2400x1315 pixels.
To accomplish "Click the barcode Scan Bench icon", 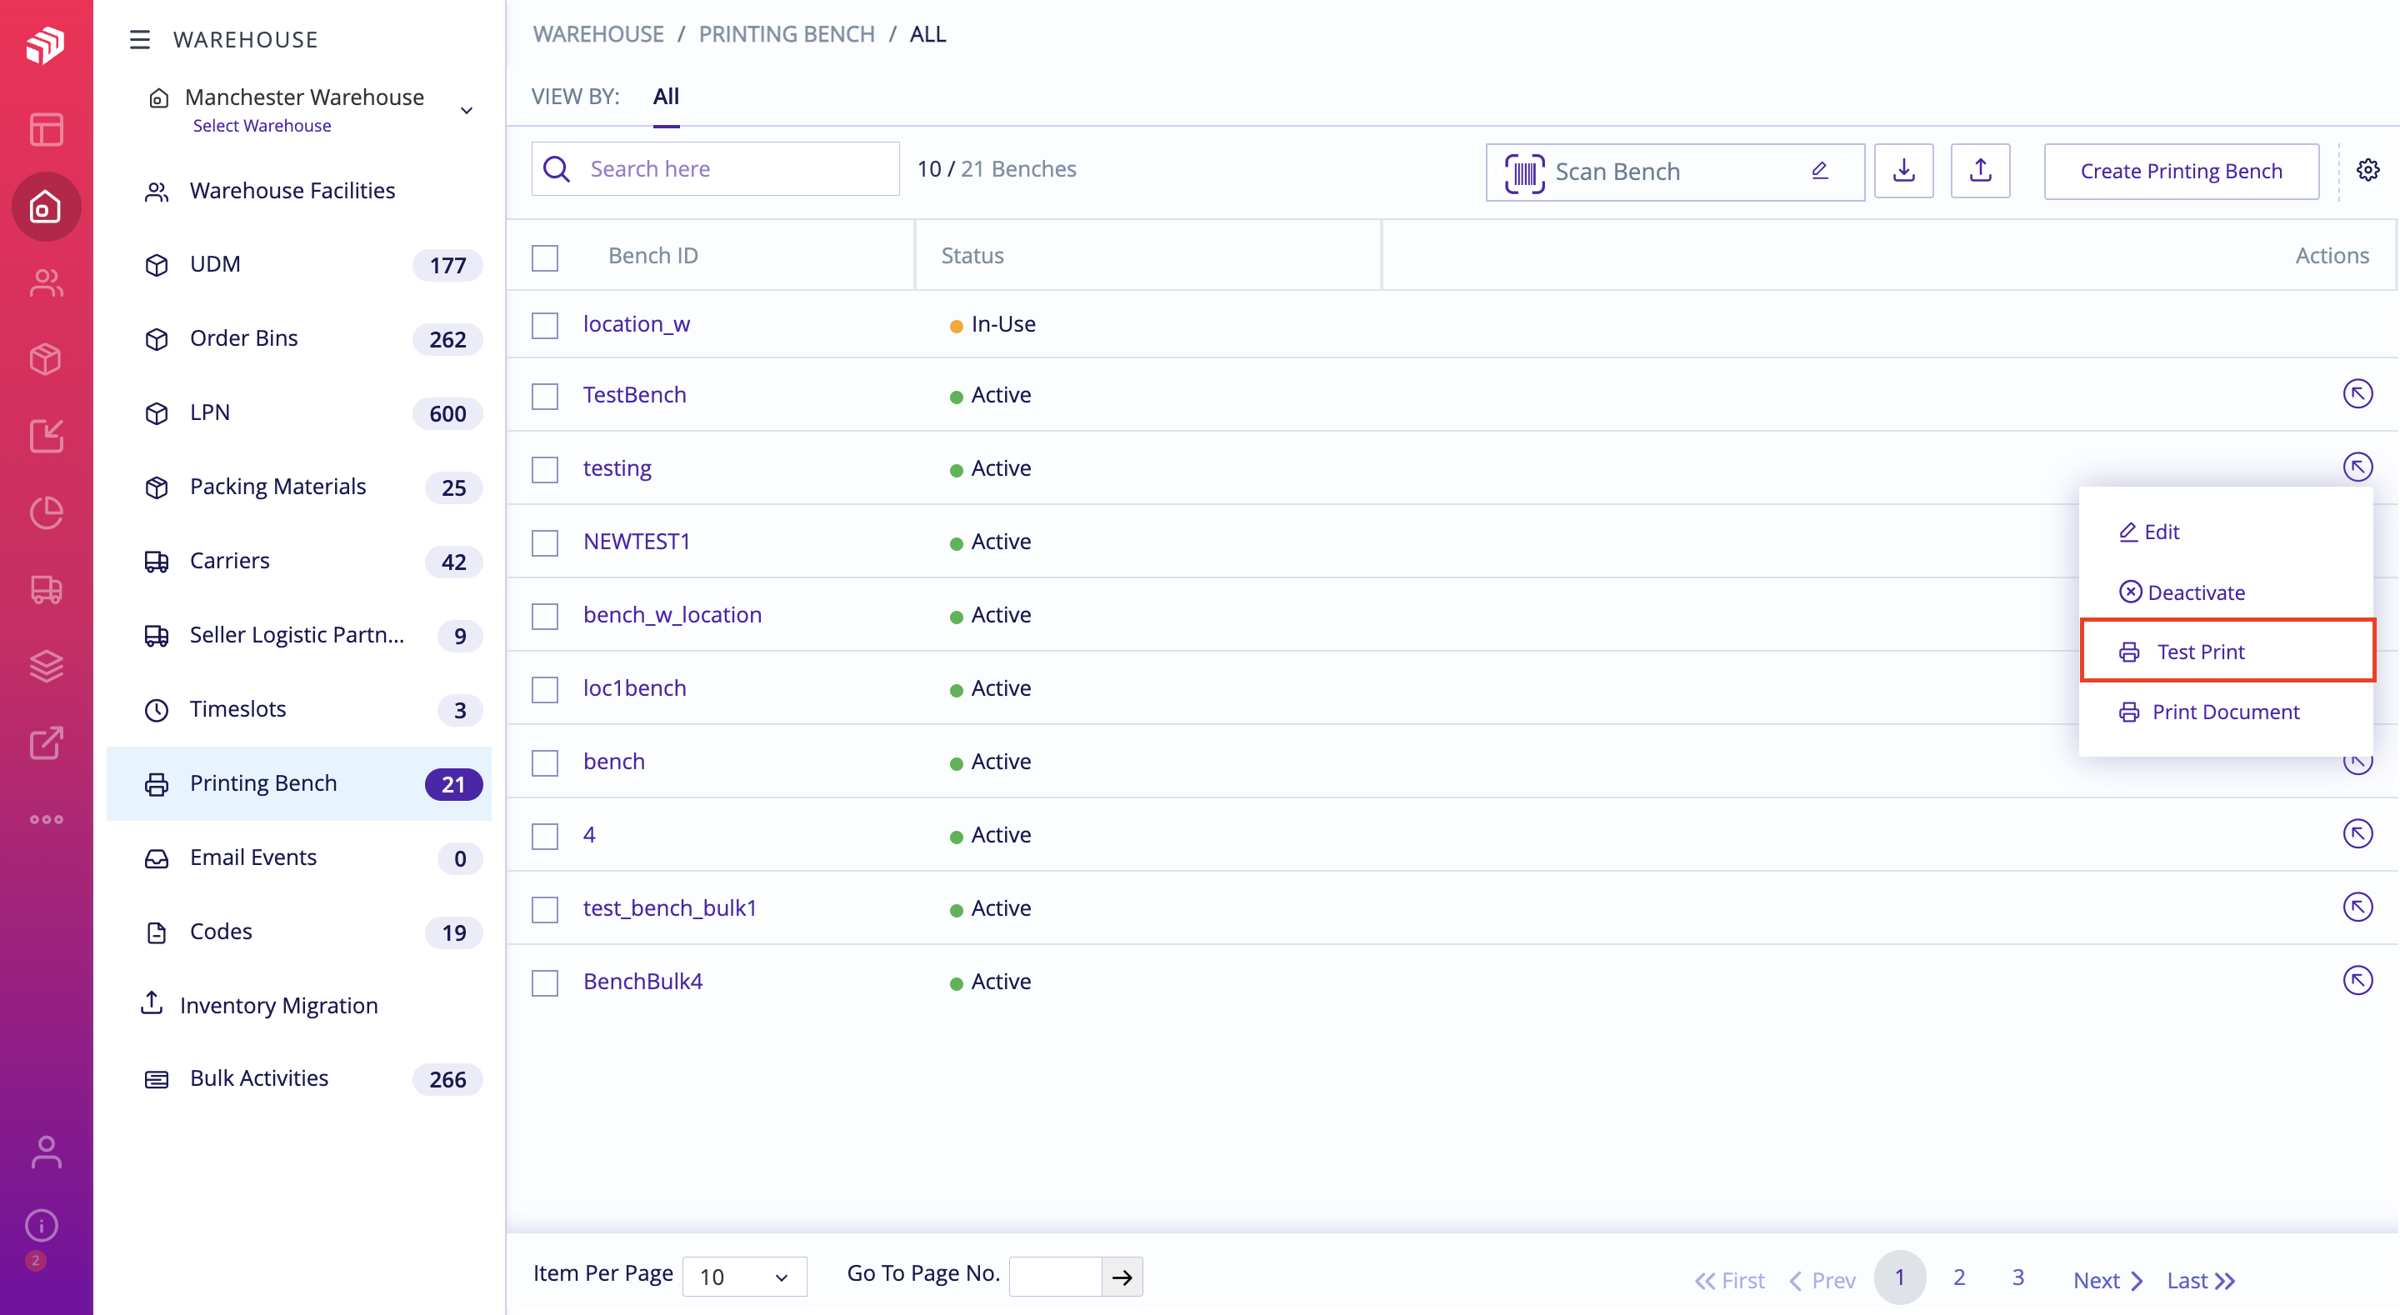I will point(1524,172).
